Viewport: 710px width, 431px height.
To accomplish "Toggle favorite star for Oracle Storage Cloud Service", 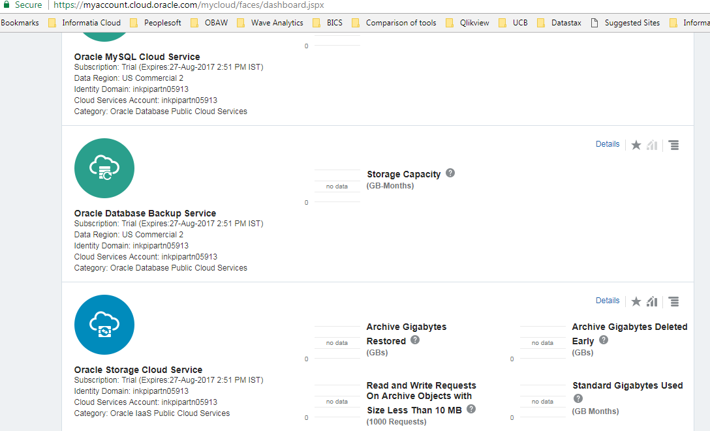I will point(636,301).
